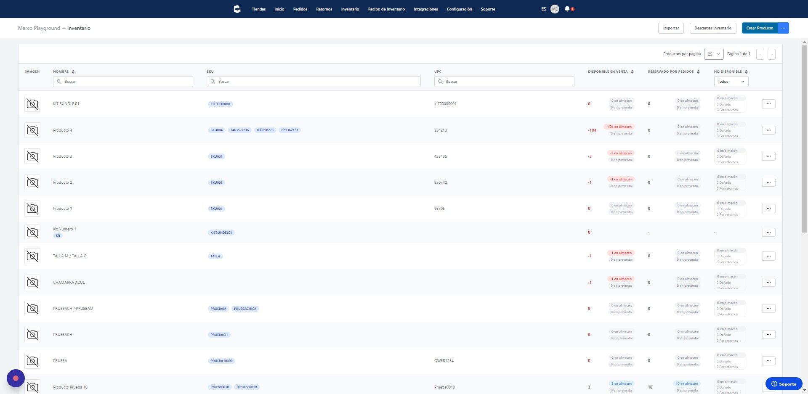Open the row actions menu for Producto 3
808x394 pixels.
768,156
